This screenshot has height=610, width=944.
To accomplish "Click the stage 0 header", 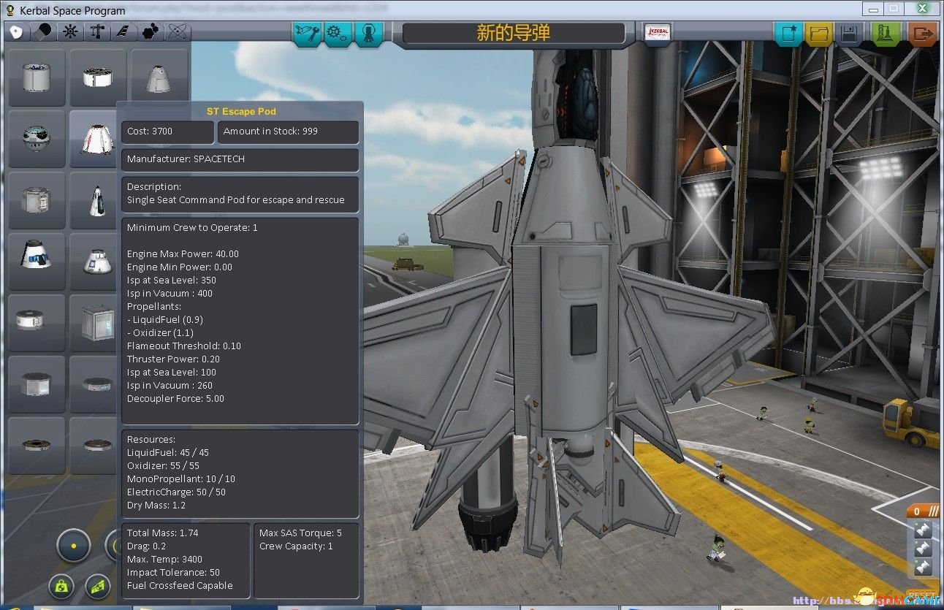I will 922,511.
